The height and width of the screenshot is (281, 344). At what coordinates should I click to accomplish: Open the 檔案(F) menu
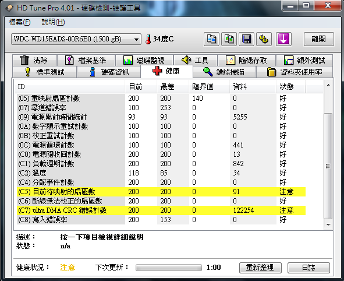click(x=20, y=22)
